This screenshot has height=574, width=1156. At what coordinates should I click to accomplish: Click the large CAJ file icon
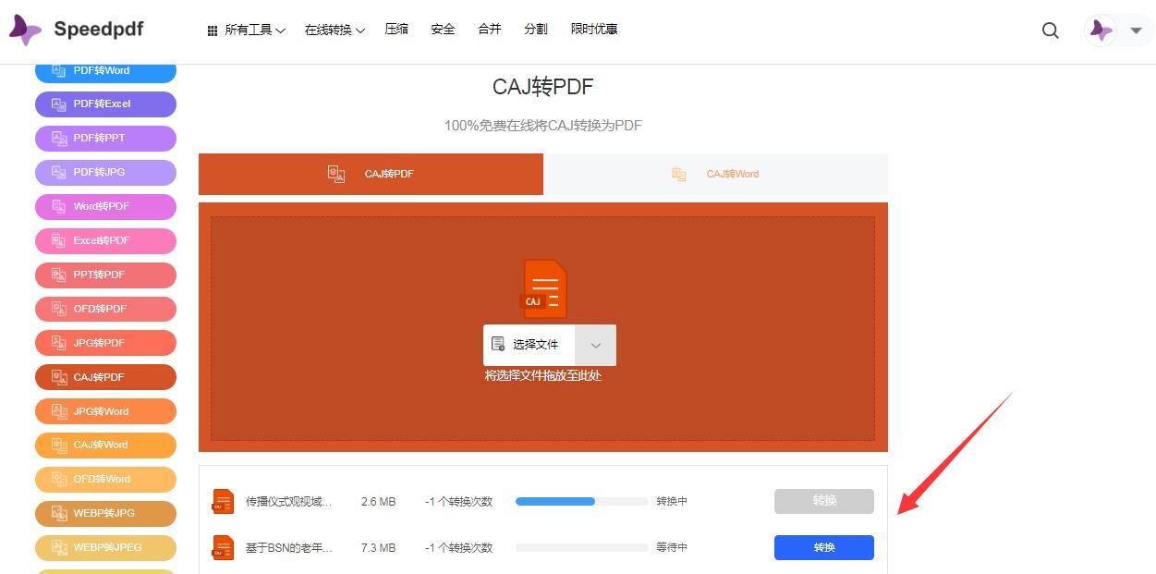click(544, 289)
